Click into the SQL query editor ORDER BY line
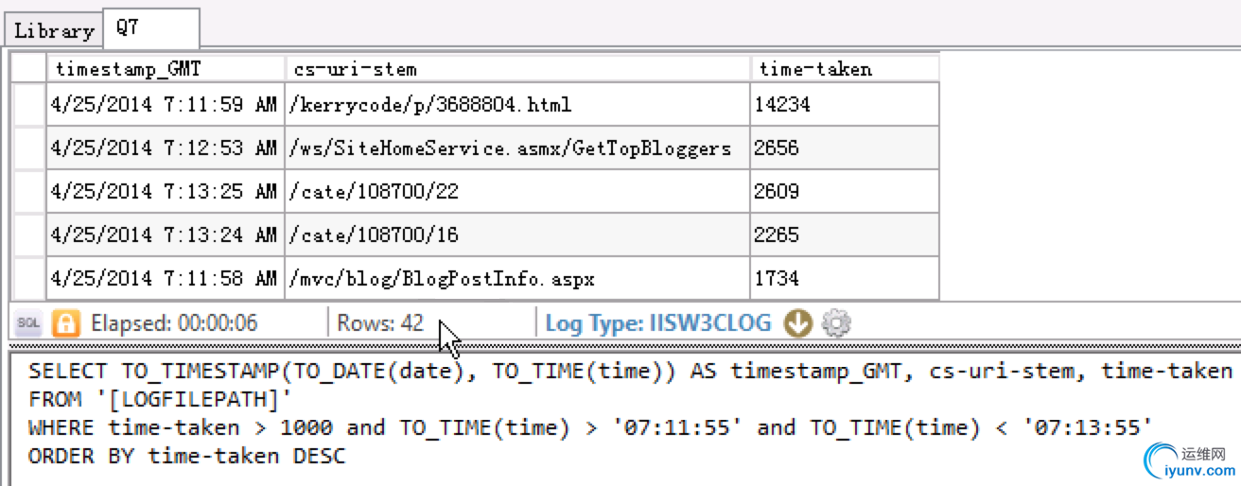This screenshot has width=1241, height=486. pyautogui.click(x=187, y=456)
